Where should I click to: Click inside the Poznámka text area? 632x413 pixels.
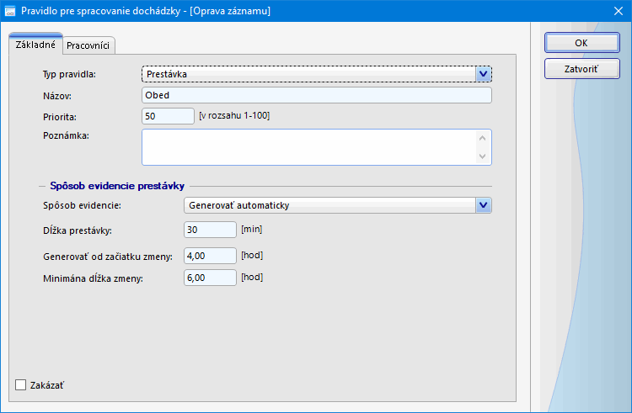[x=308, y=147]
